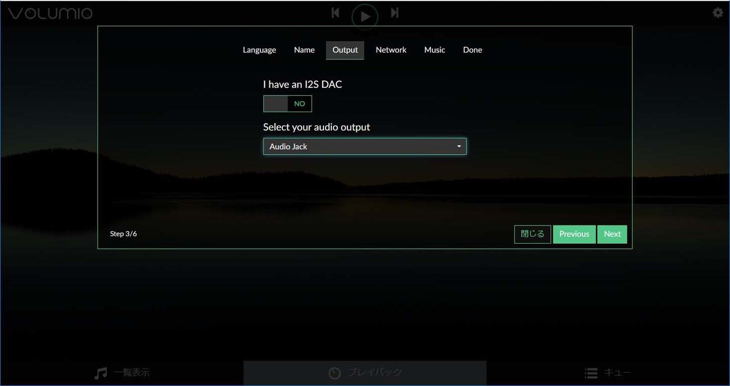This screenshot has height=386, width=730.
Task: Open browse music note icon
Action: tap(101, 373)
